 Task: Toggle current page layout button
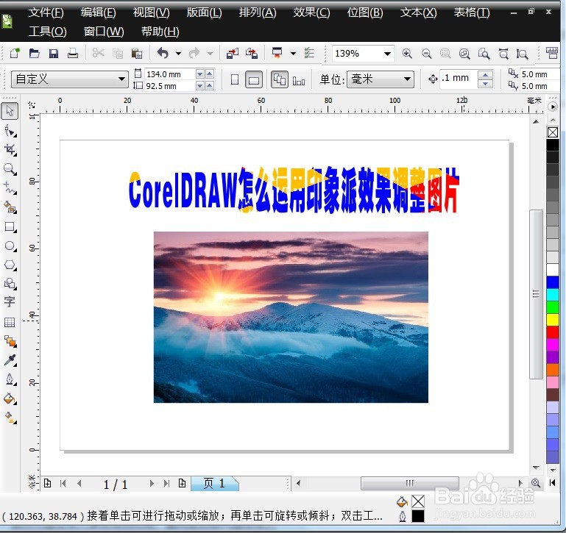click(x=299, y=80)
